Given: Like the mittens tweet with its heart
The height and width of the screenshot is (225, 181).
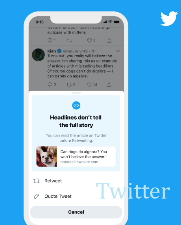Looking at the screenshot, I should point(89,41).
